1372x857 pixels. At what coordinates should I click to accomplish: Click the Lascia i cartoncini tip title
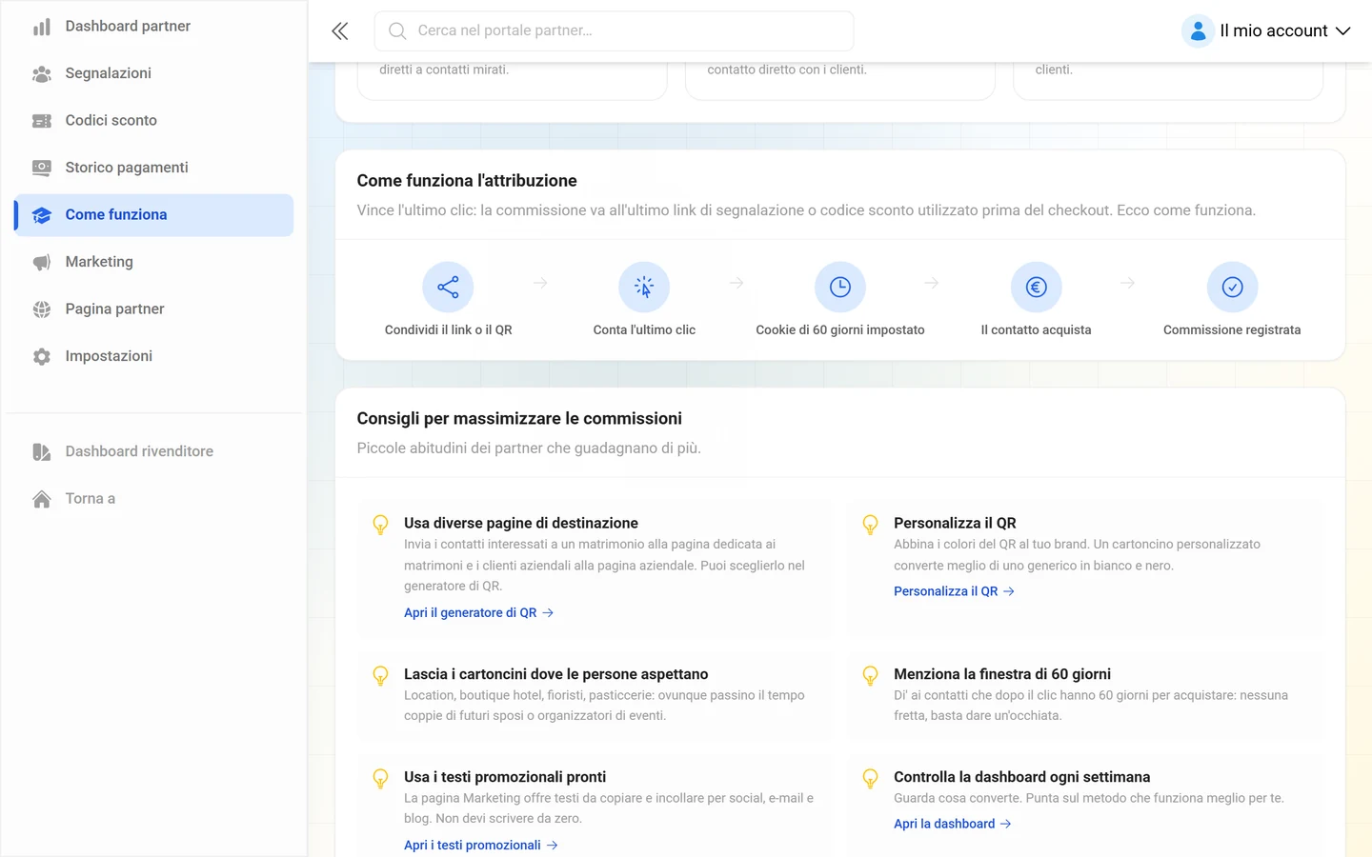point(556,674)
